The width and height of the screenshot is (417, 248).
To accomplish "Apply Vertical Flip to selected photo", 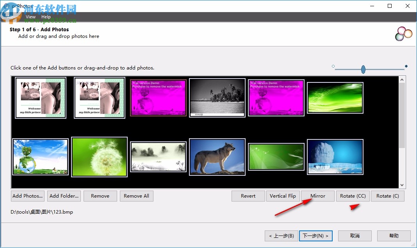I will click(x=283, y=196).
